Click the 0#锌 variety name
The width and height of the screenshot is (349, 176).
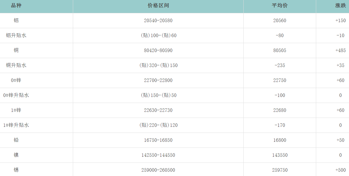point(16,80)
